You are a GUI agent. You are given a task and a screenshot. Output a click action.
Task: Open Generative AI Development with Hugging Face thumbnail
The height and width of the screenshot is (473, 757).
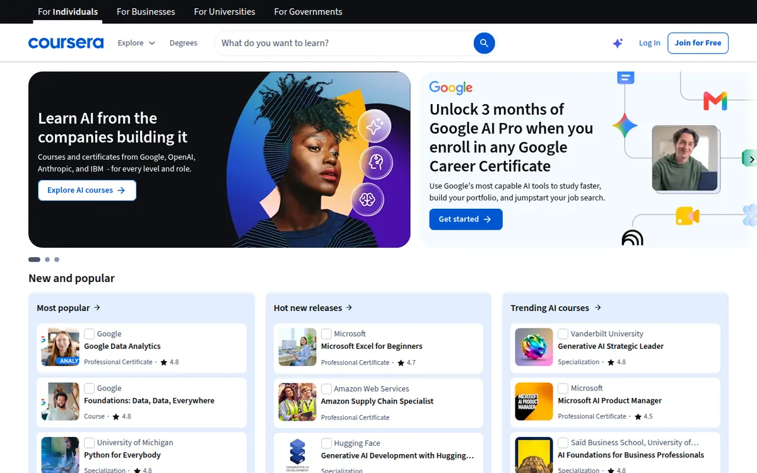[x=297, y=455]
